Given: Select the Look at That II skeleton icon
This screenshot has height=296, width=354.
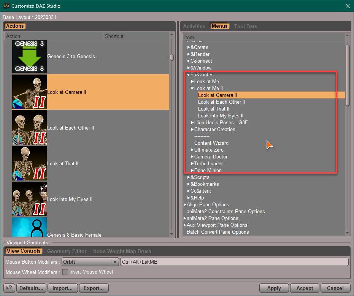Looking at the screenshot, I should [29, 163].
